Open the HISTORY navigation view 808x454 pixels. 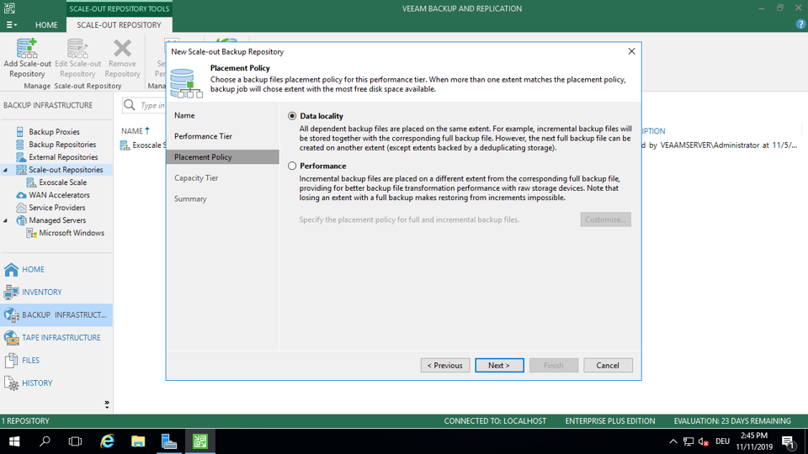tap(56, 383)
